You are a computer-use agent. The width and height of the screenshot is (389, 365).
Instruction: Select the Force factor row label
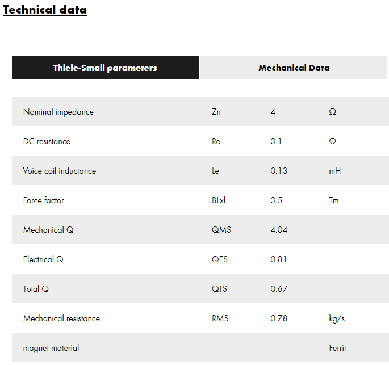pos(44,200)
